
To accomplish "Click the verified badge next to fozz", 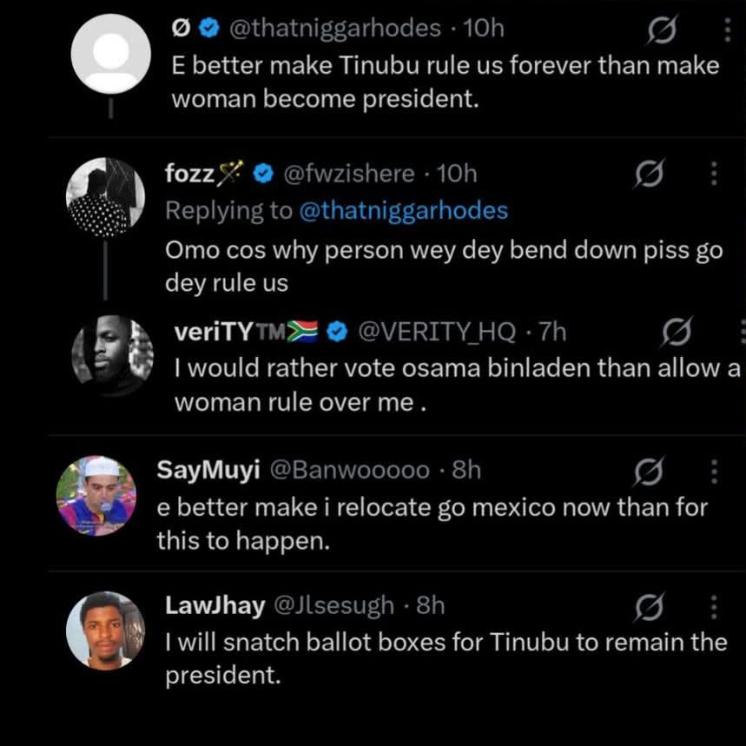I will click(263, 174).
